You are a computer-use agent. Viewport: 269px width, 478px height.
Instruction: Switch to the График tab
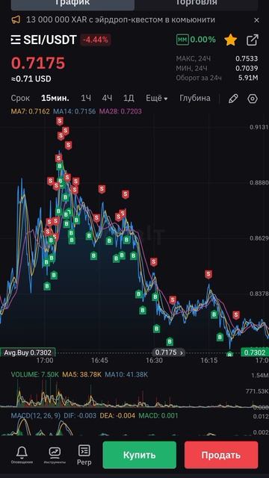point(72,3)
